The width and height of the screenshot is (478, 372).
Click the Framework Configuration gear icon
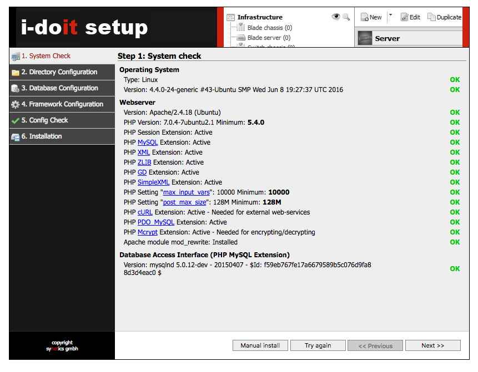pos(15,104)
